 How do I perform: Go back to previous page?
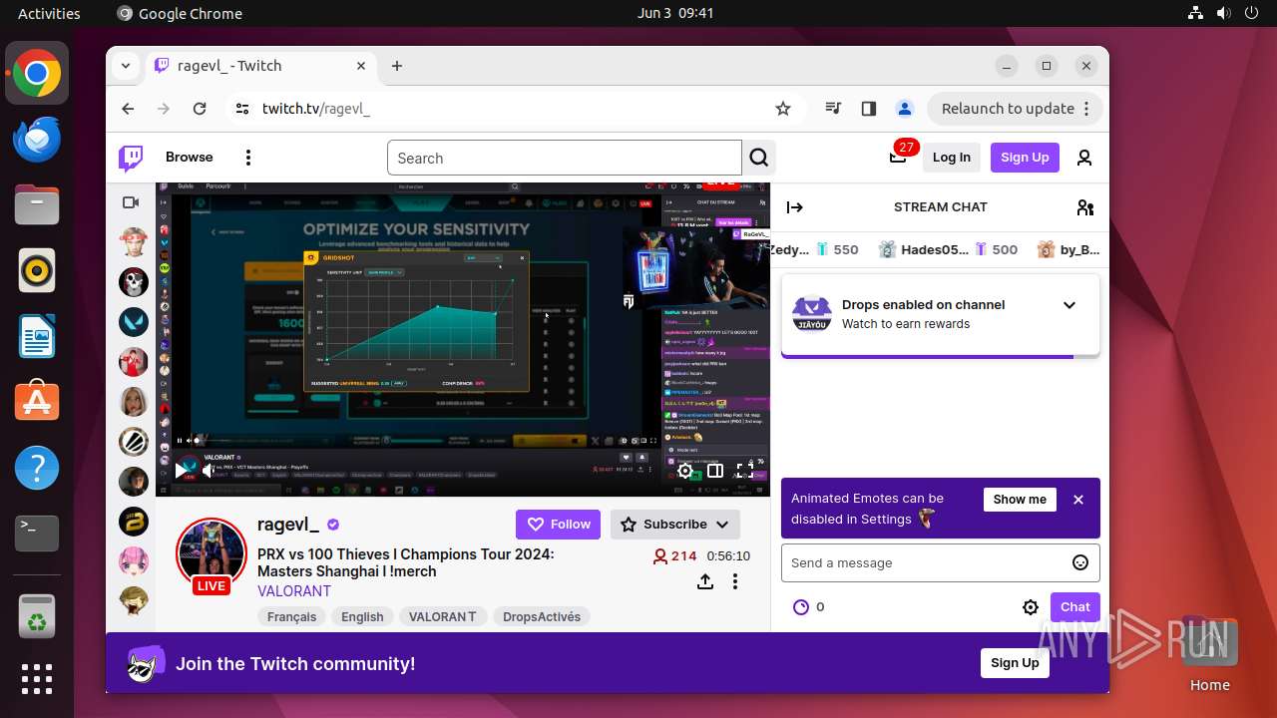[x=128, y=109]
